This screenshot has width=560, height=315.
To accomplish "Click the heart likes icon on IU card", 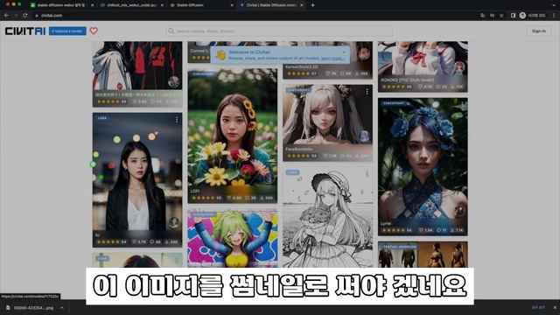I will 135,241.
